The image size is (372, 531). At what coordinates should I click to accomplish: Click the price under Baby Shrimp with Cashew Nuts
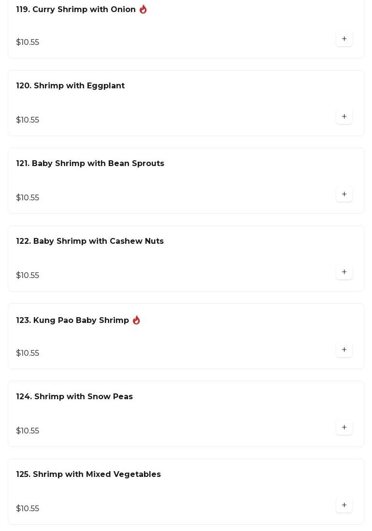28,276
